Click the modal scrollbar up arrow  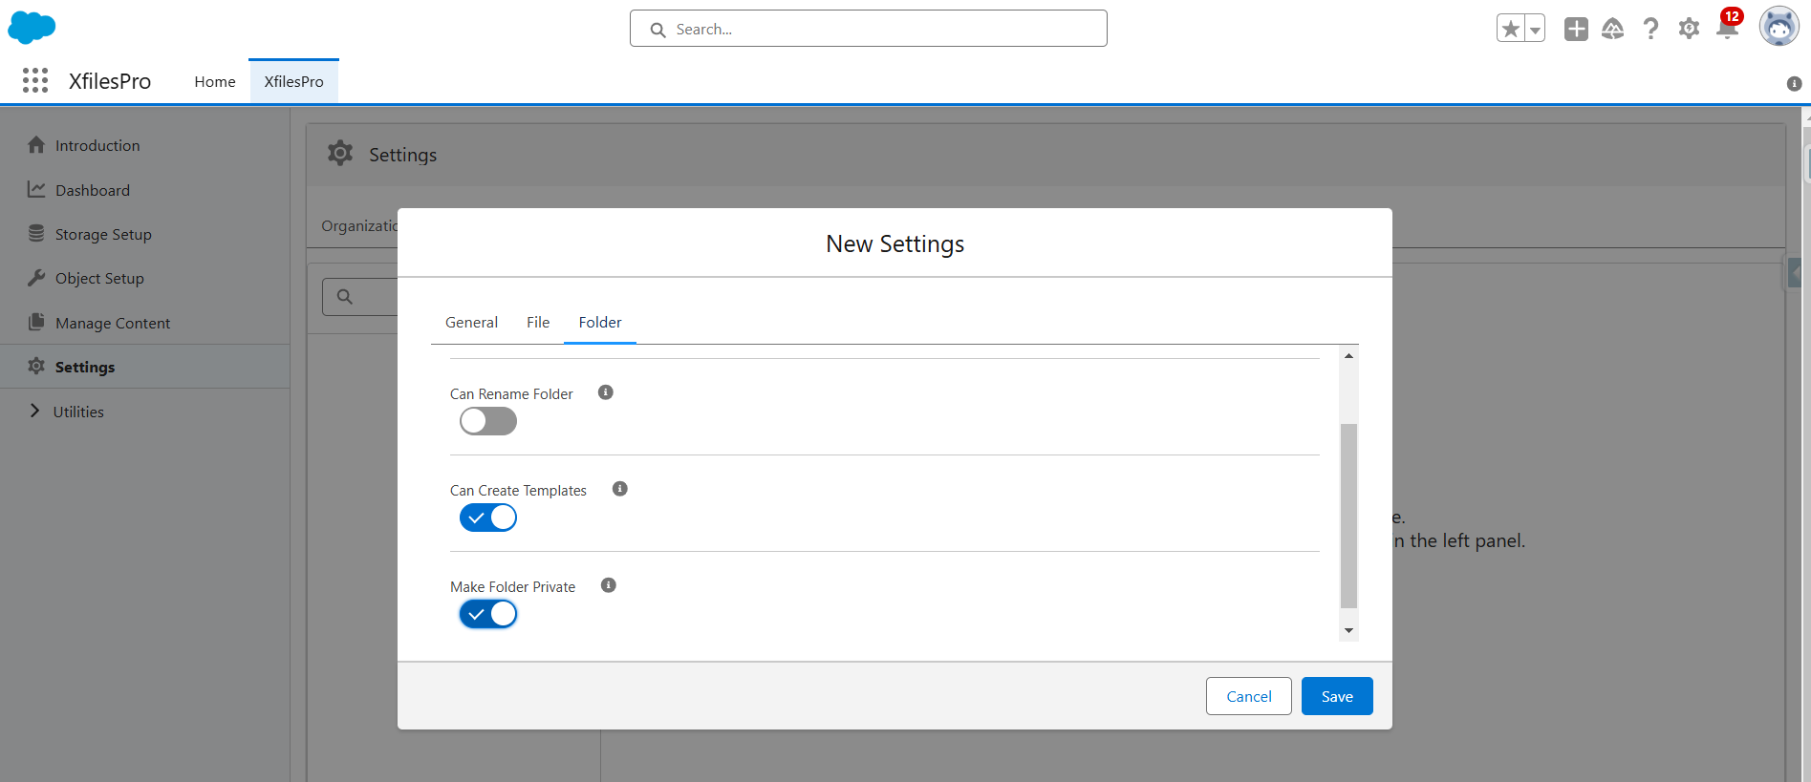[x=1348, y=356]
